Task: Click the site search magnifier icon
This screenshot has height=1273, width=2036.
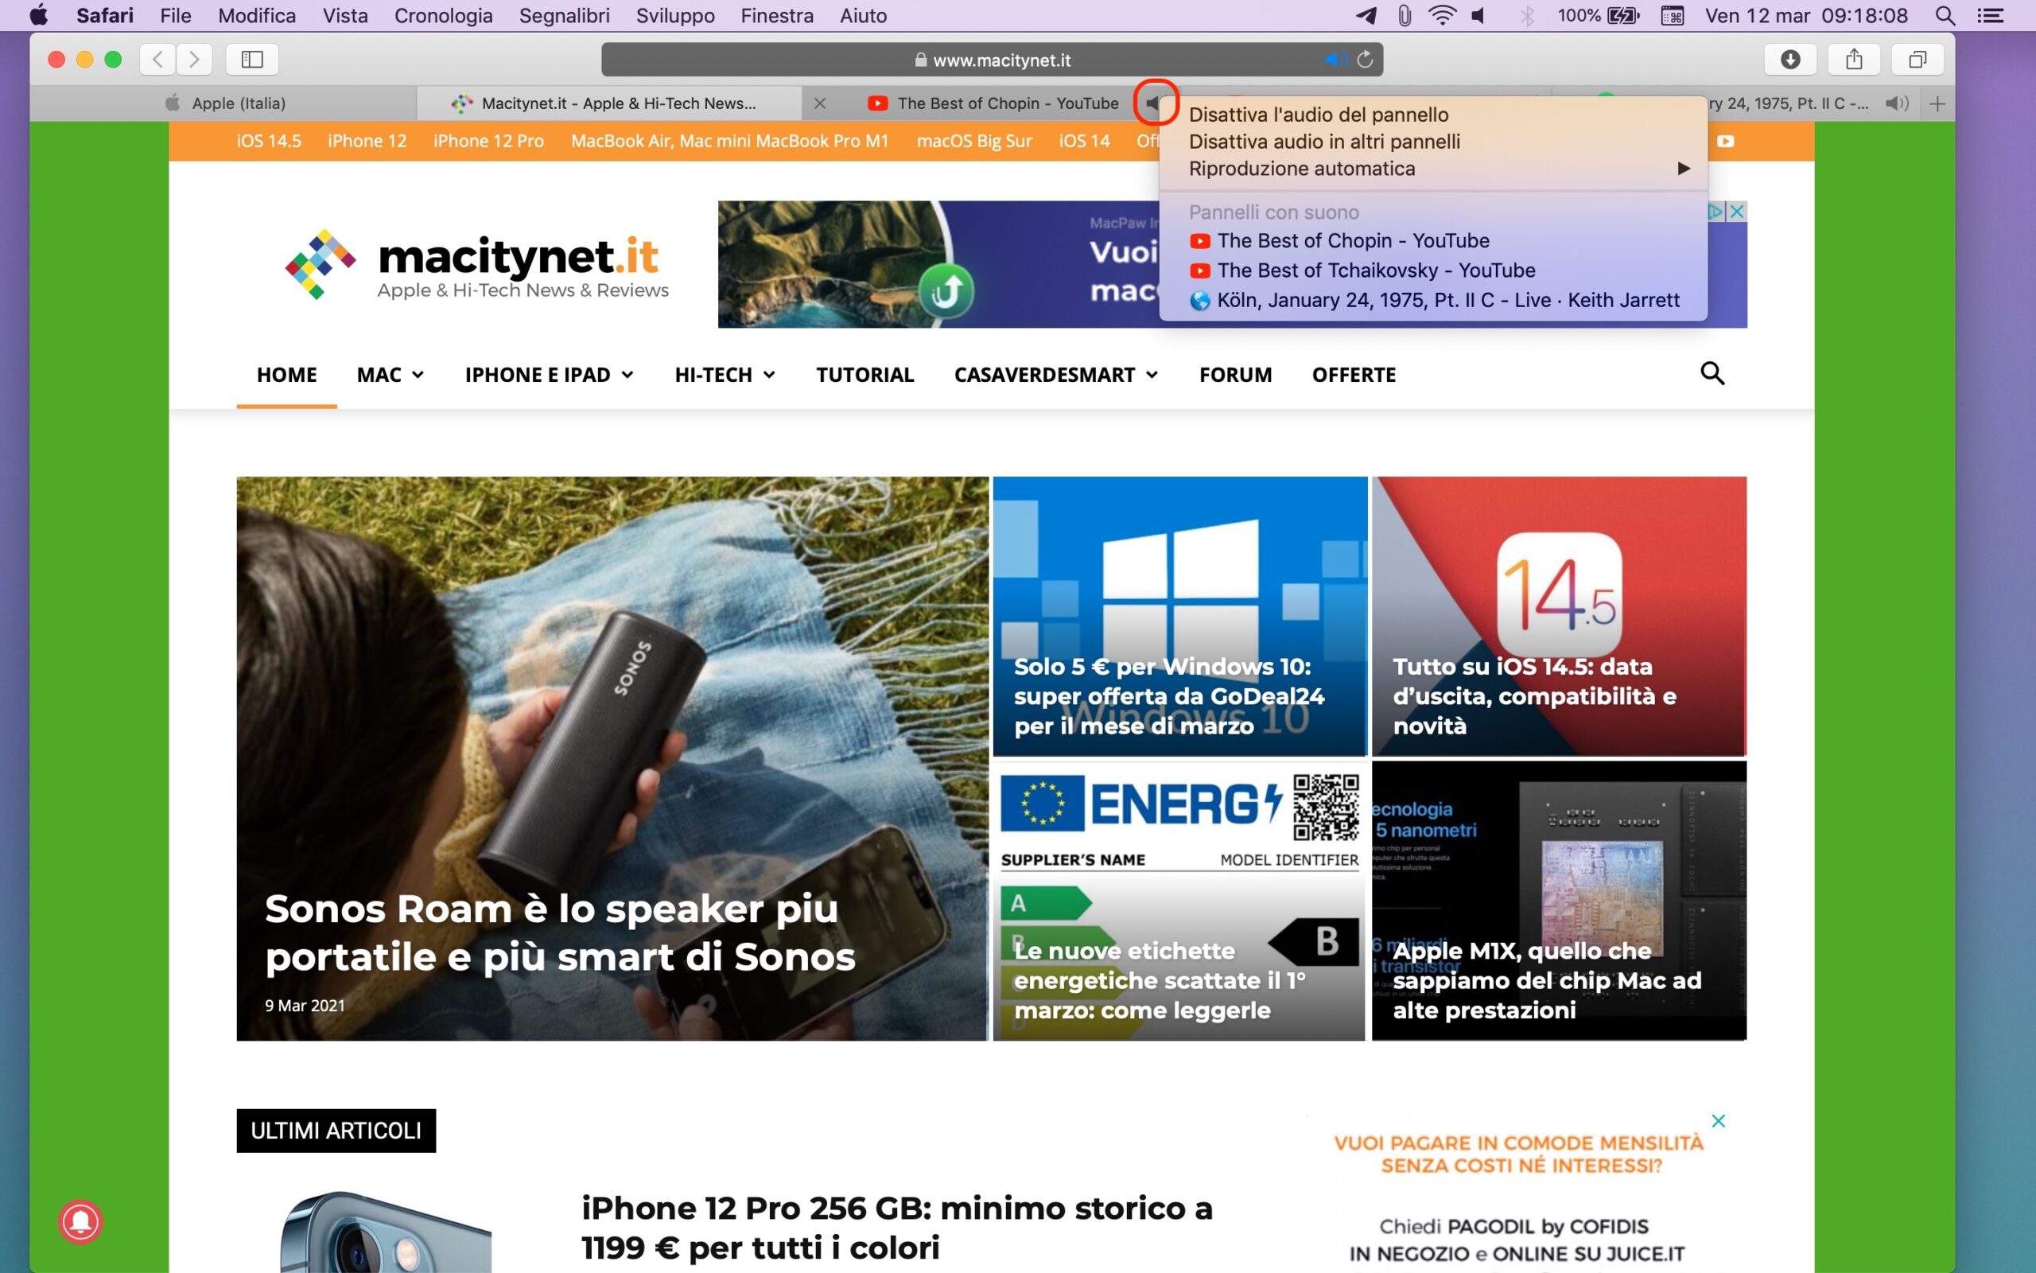Action: pyautogui.click(x=1712, y=373)
